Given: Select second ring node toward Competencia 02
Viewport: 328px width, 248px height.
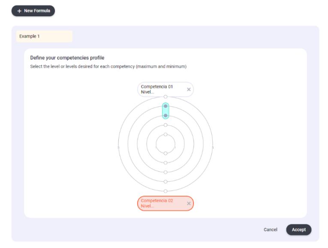Looking at the screenshot, I should (x=166, y=163).
